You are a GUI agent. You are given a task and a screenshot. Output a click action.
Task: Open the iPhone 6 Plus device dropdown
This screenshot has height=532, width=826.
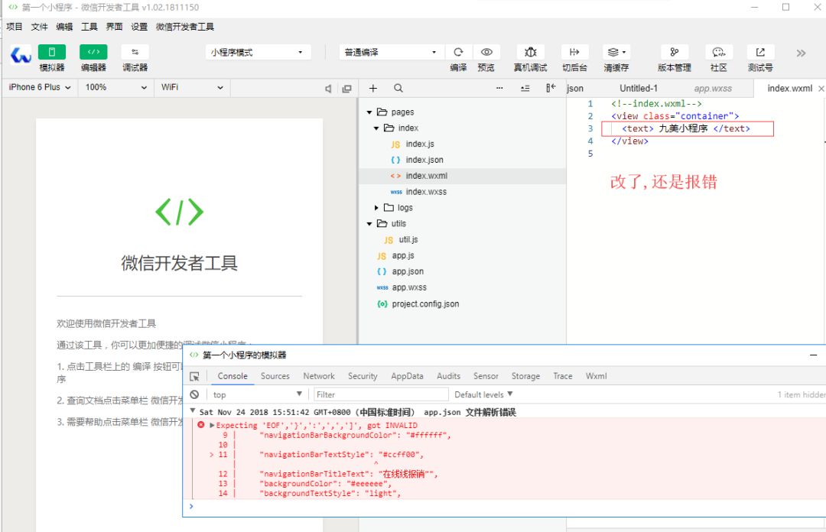click(x=40, y=87)
